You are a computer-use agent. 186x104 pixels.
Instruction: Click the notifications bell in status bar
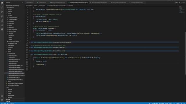tap(184, 103)
